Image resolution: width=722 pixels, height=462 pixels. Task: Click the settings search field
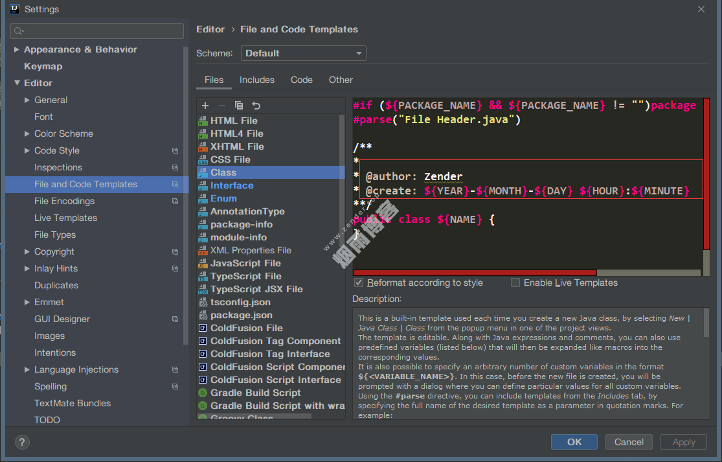97,31
